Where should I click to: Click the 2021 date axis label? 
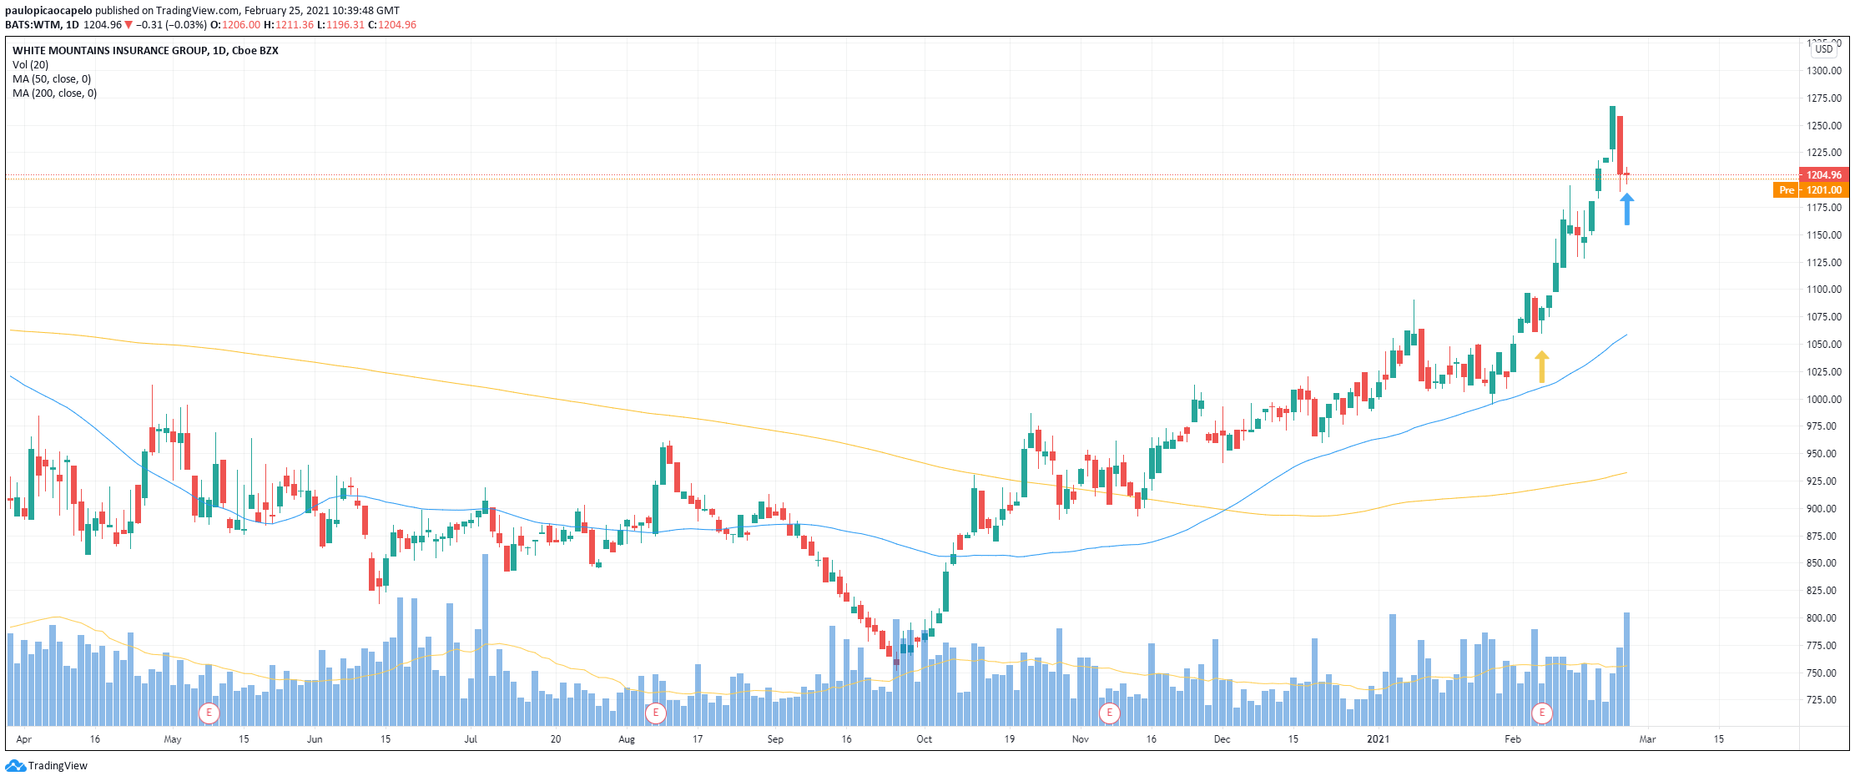(x=1378, y=739)
